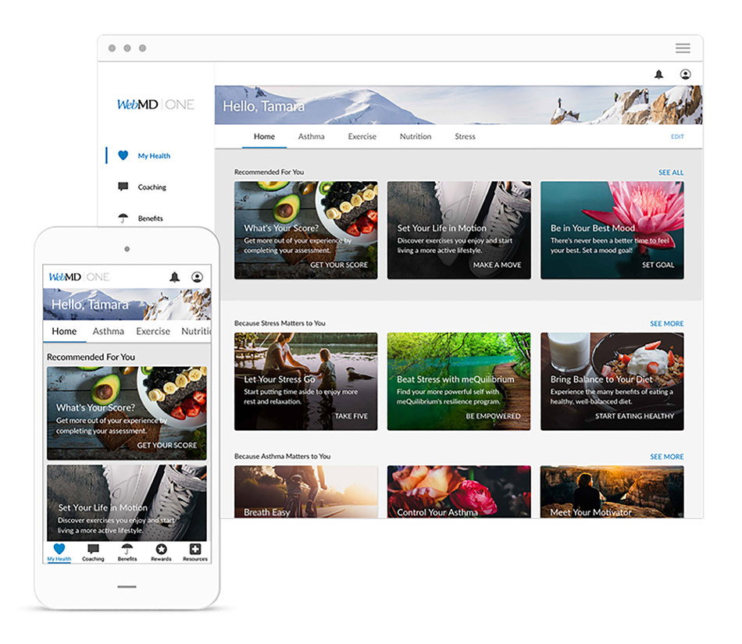Viewport: 742px width, 644px height.
Task: Tap the Coaching icon in mobile bottom nav
Action: point(93,549)
